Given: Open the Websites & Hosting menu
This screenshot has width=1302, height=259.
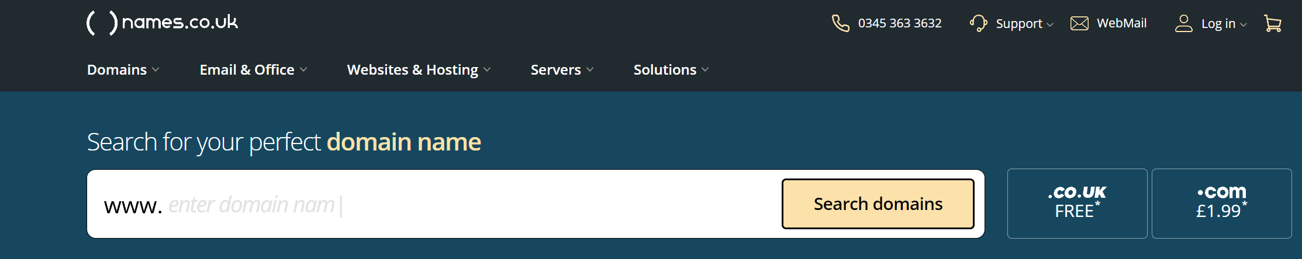Looking at the screenshot, I should click(x=412, y=70).
